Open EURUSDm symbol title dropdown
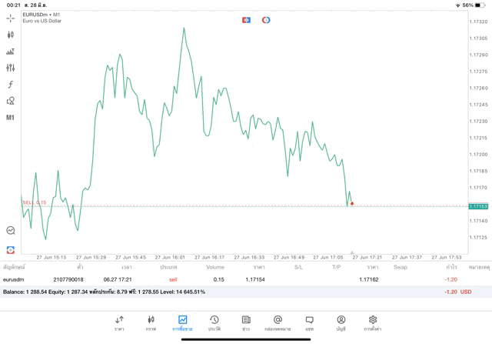492x344 pixels. tap(42, 15)
